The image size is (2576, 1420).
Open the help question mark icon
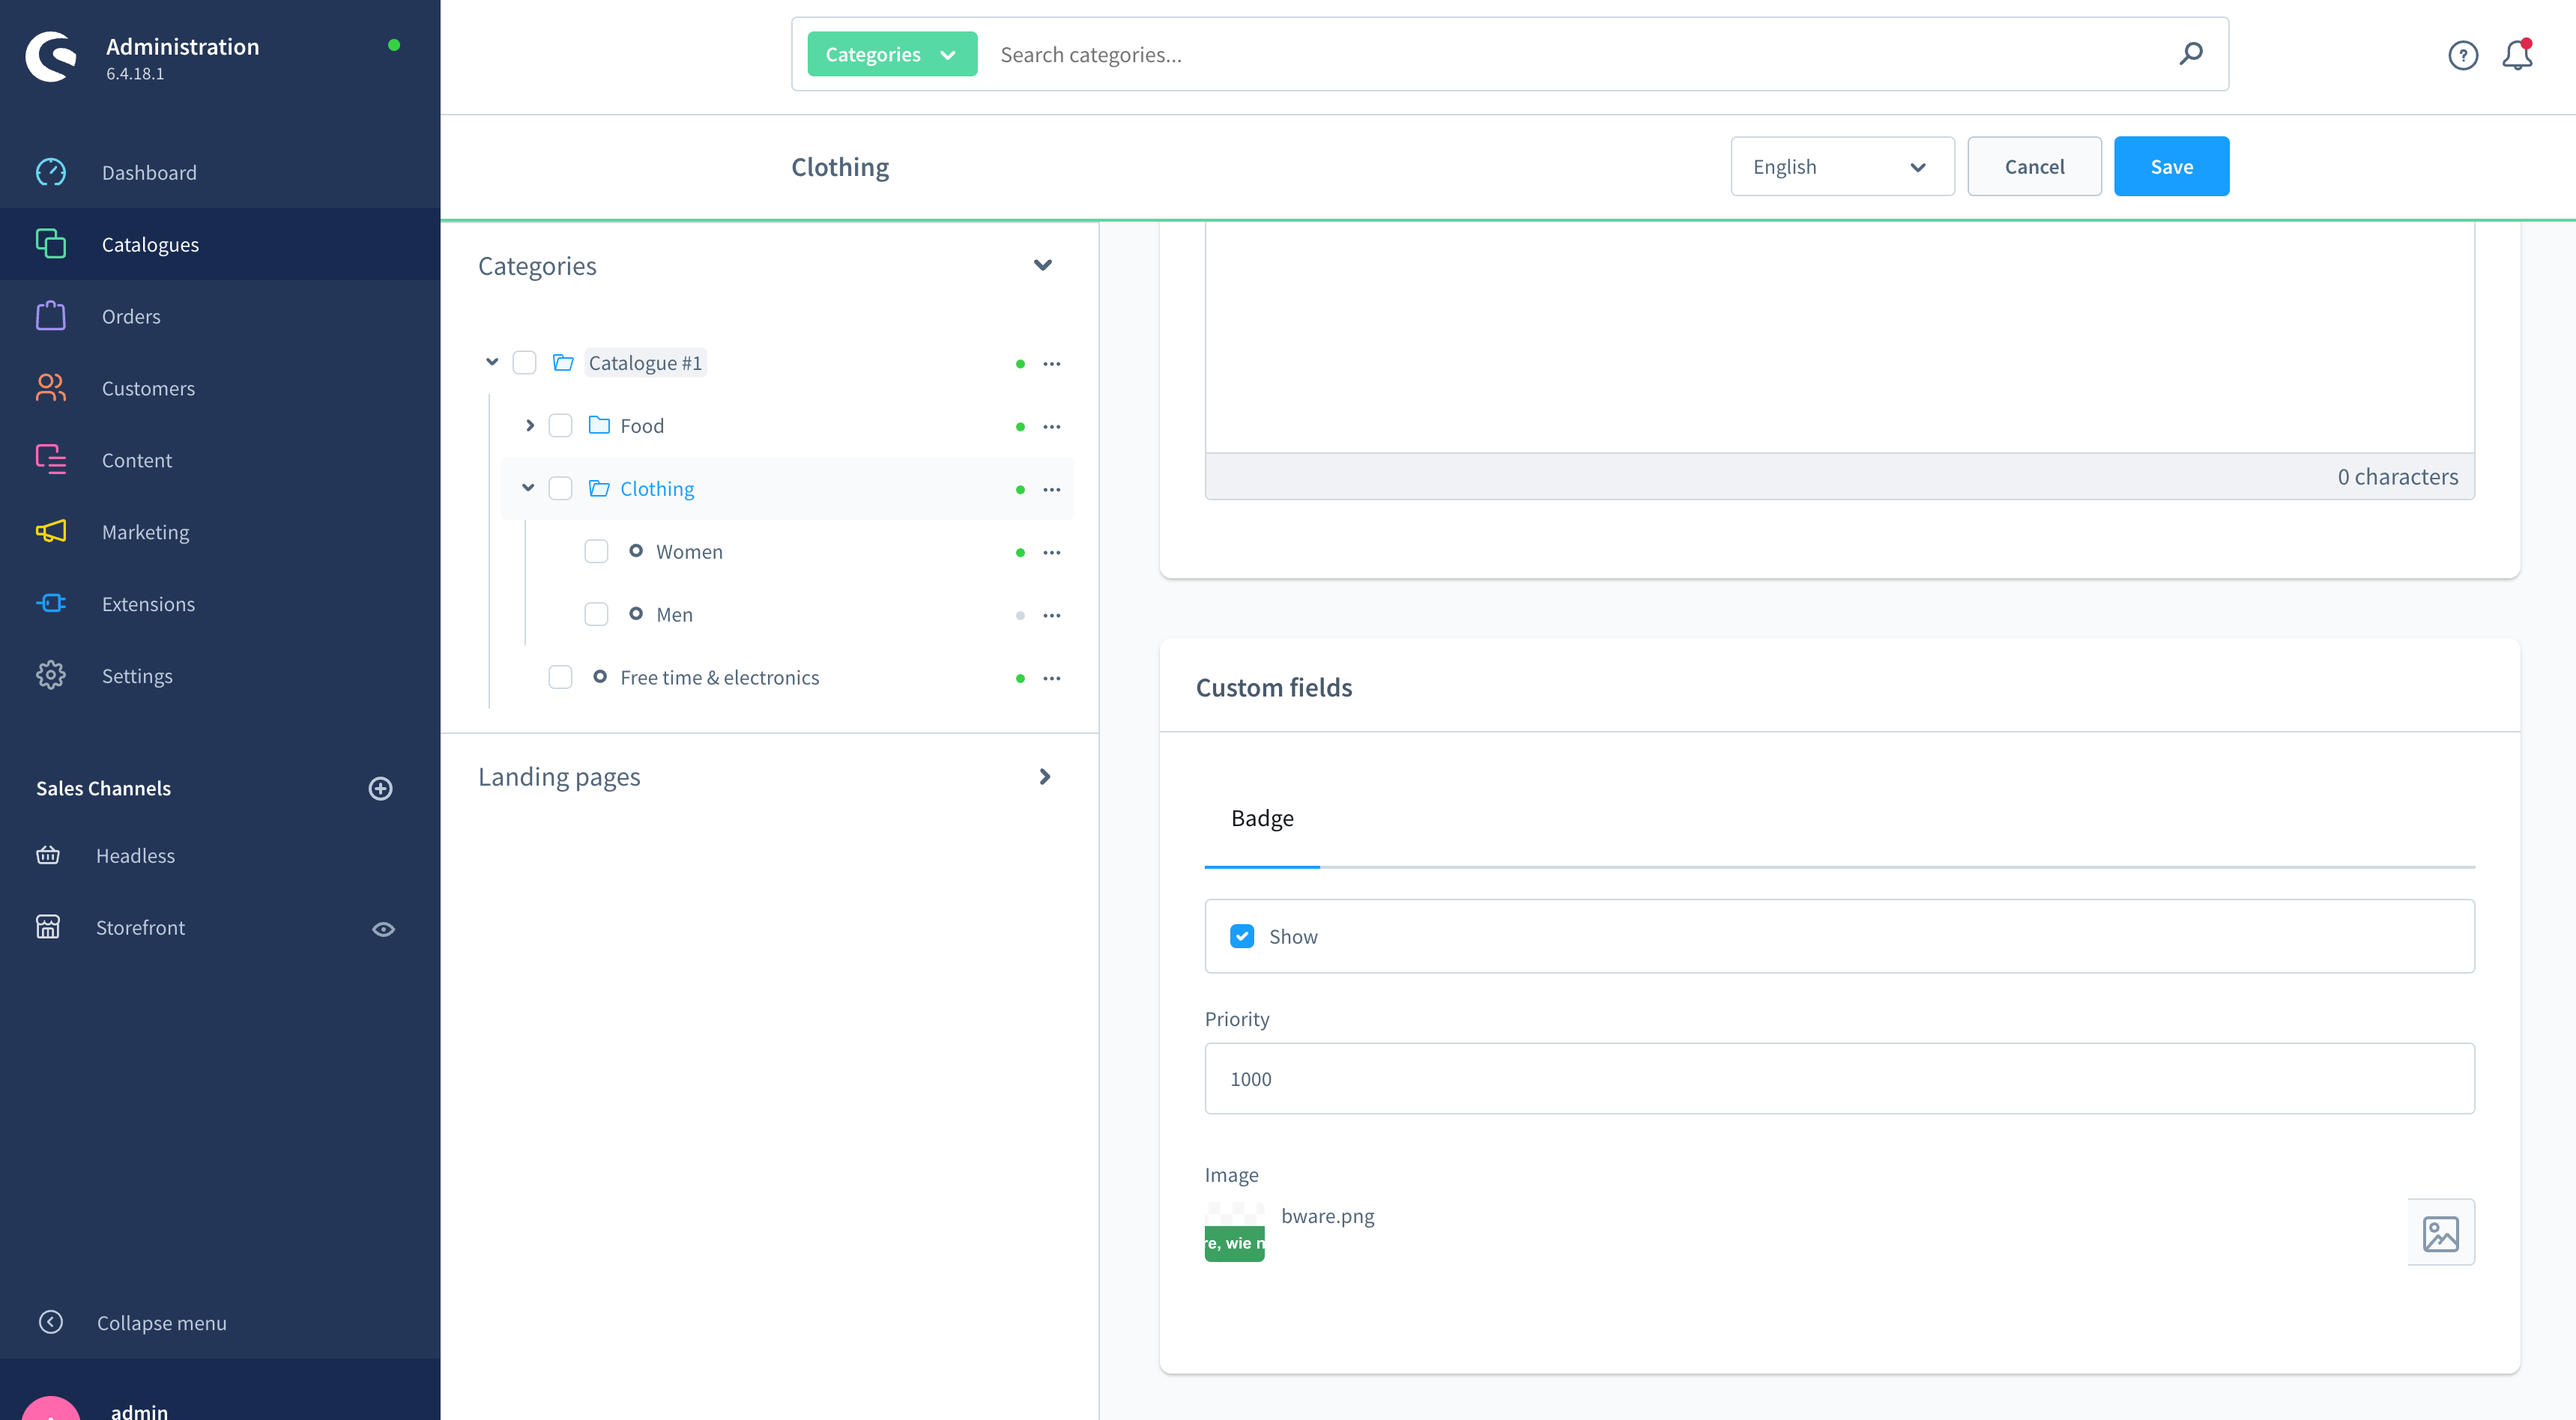pos(2463,55)
